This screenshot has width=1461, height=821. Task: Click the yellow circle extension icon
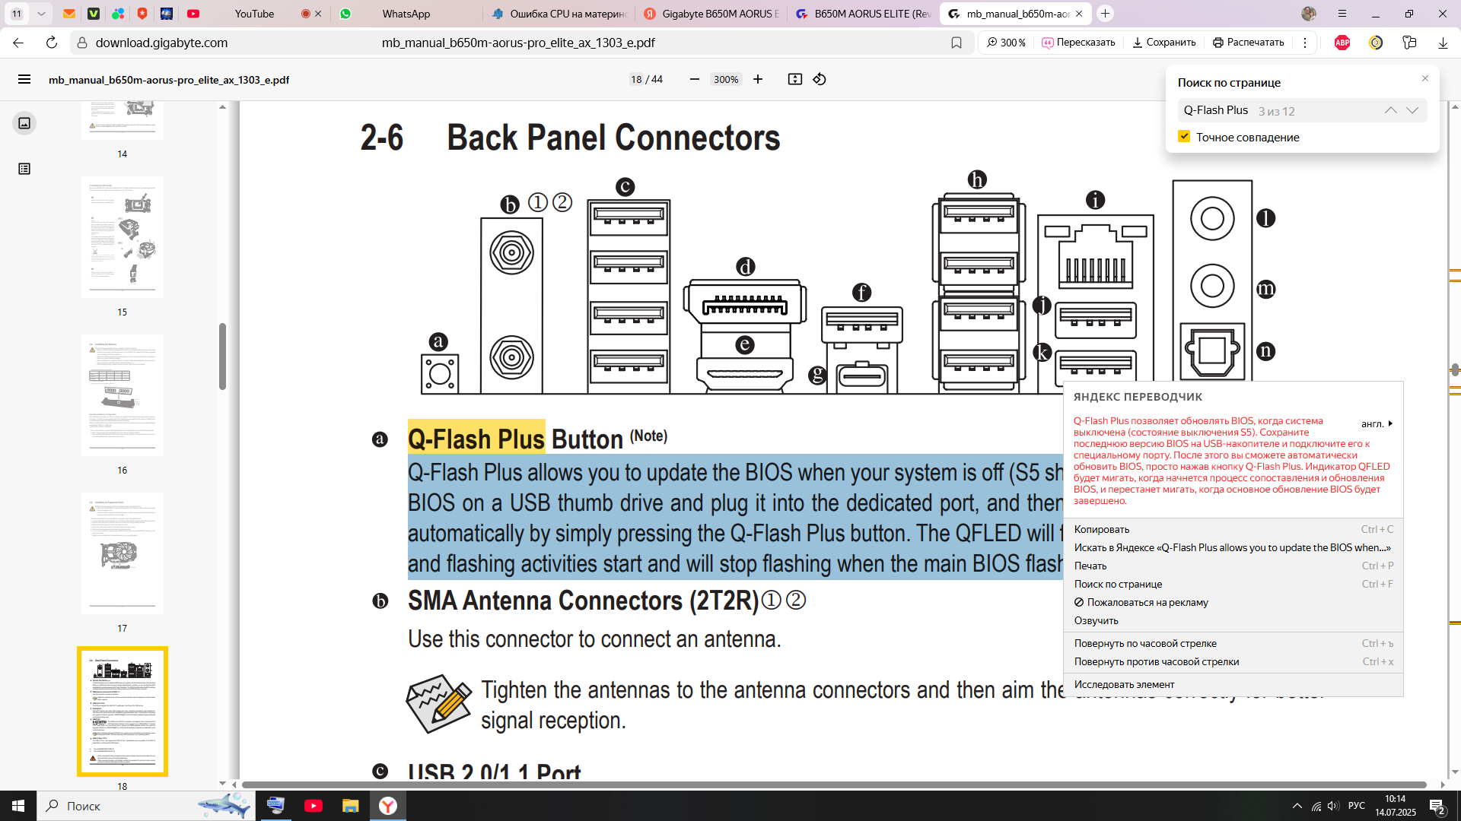pyautogui.click(x=1376, y=43)
